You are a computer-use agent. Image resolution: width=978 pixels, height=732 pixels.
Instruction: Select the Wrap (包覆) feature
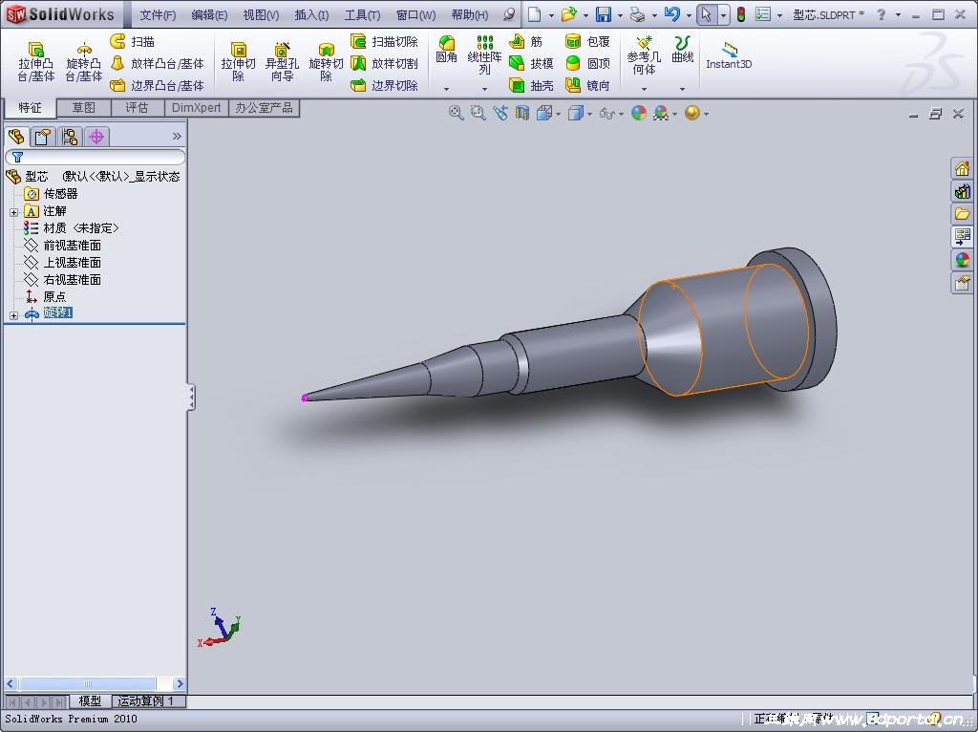click(x=587, y=41)
